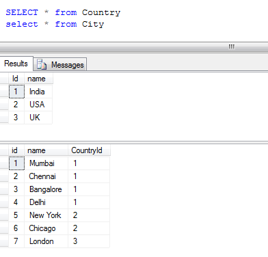
Task: Select CountryId value in New York row
Action: pos(89,215)
